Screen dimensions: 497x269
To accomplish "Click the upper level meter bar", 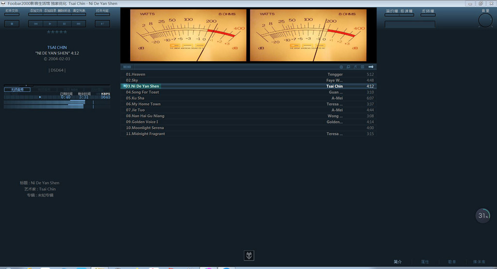I will point(44,102).
